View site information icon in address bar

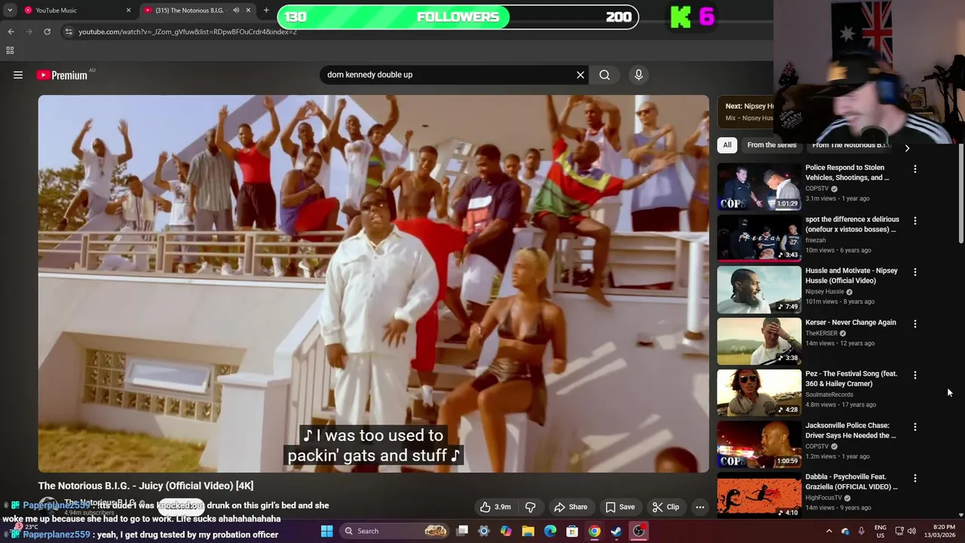click(x=69, y=32)
